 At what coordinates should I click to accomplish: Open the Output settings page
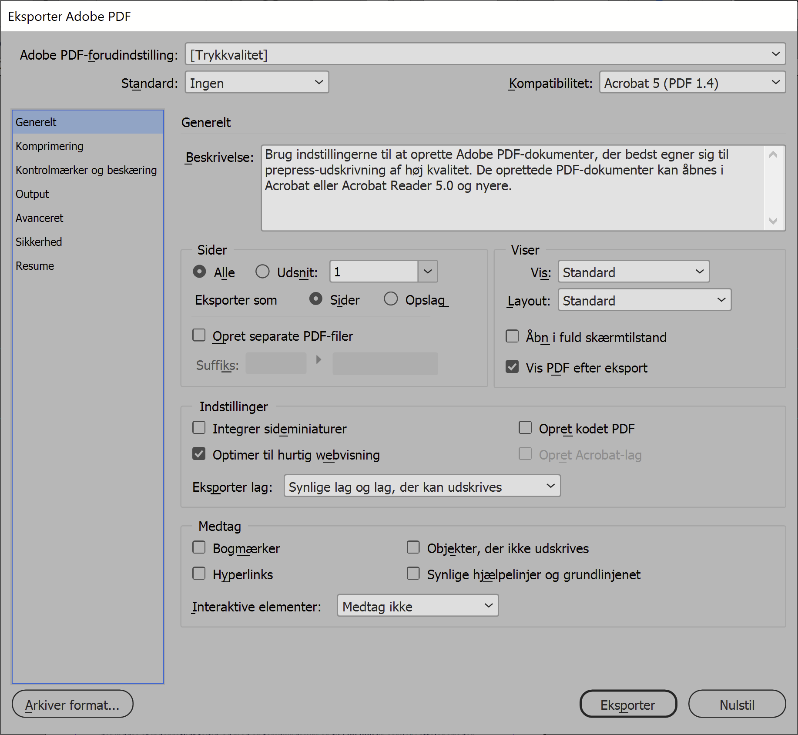(32, 194)
